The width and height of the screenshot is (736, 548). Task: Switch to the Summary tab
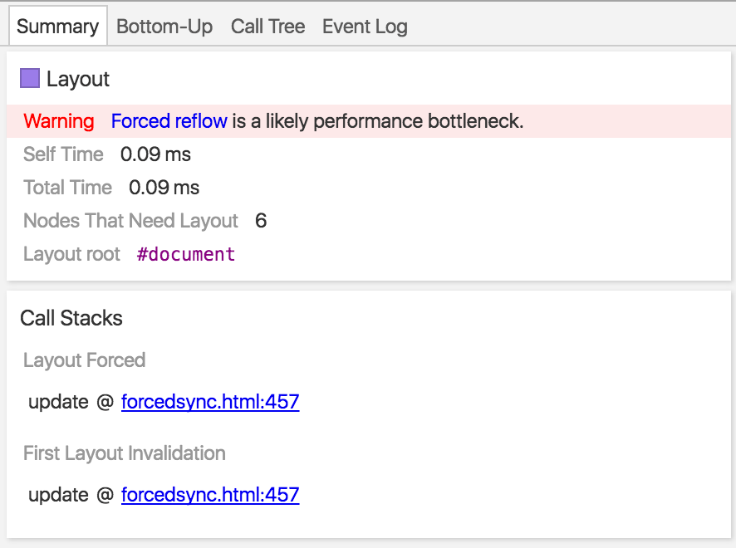click(x=57, y=27)
